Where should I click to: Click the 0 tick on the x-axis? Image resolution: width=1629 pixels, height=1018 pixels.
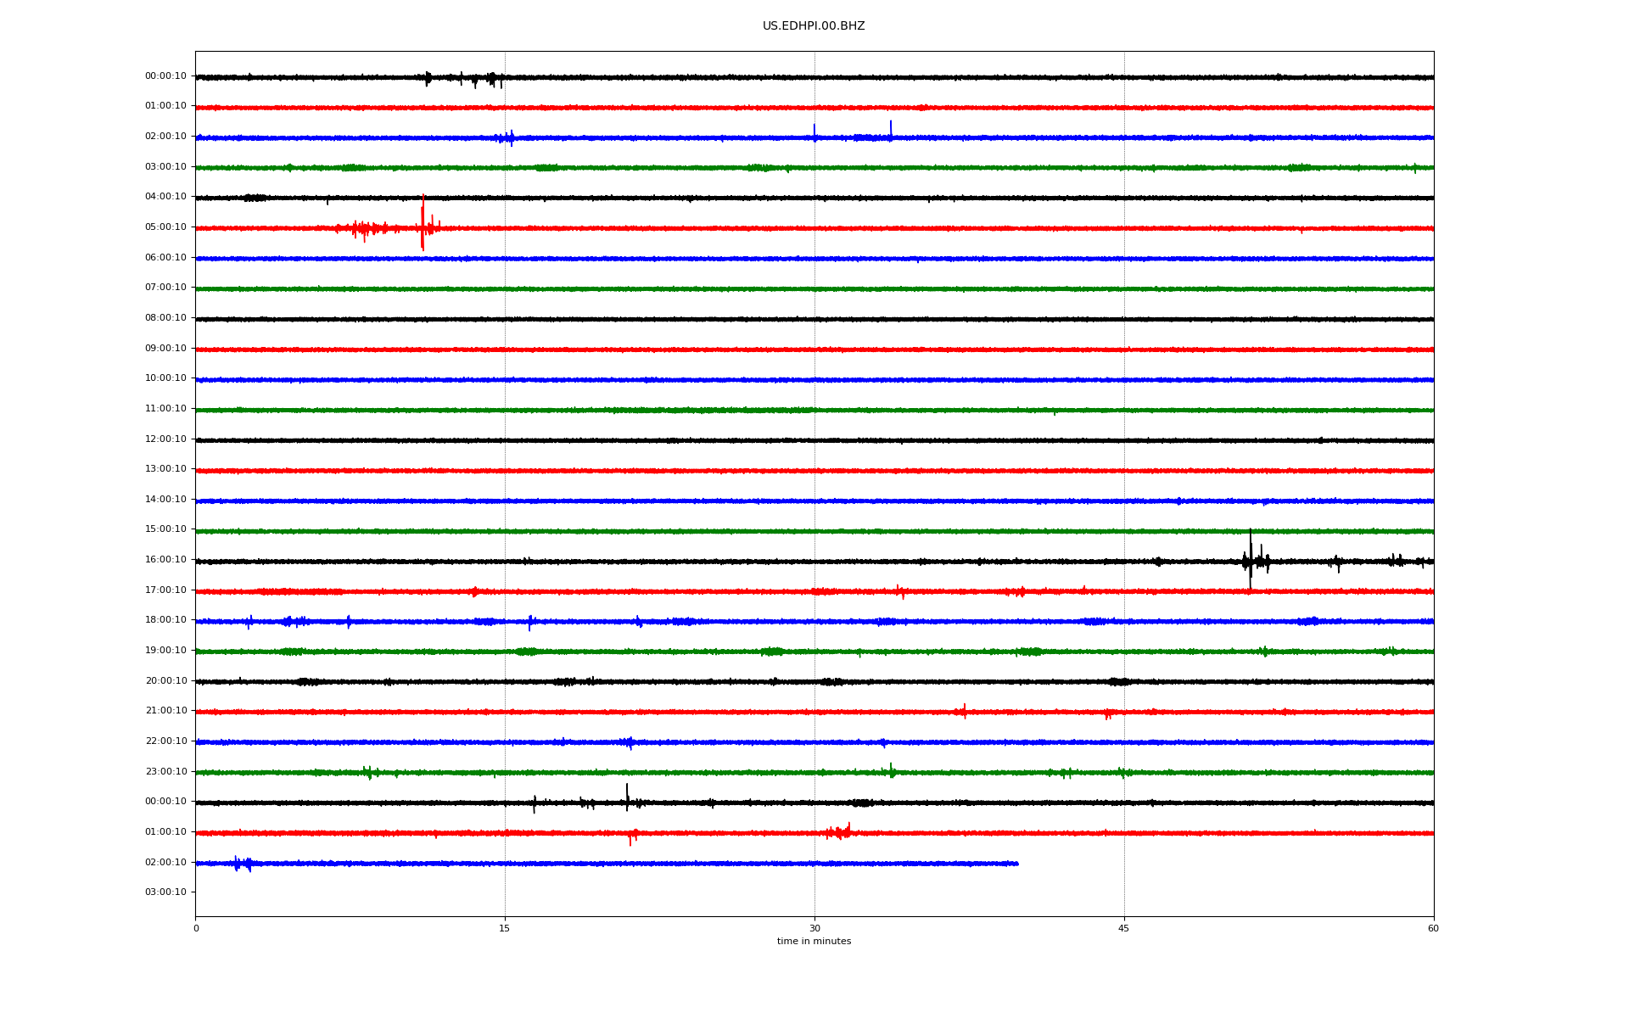196,929
